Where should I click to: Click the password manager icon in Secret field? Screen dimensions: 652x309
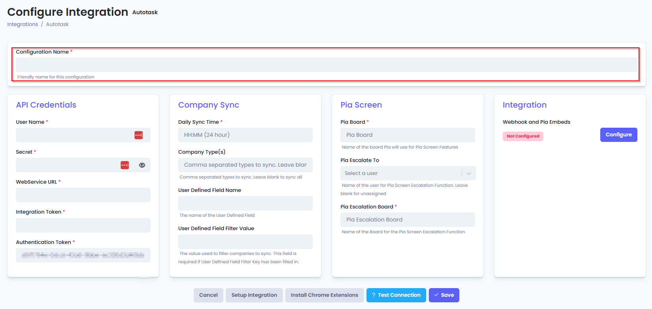(x=125, y=165)
